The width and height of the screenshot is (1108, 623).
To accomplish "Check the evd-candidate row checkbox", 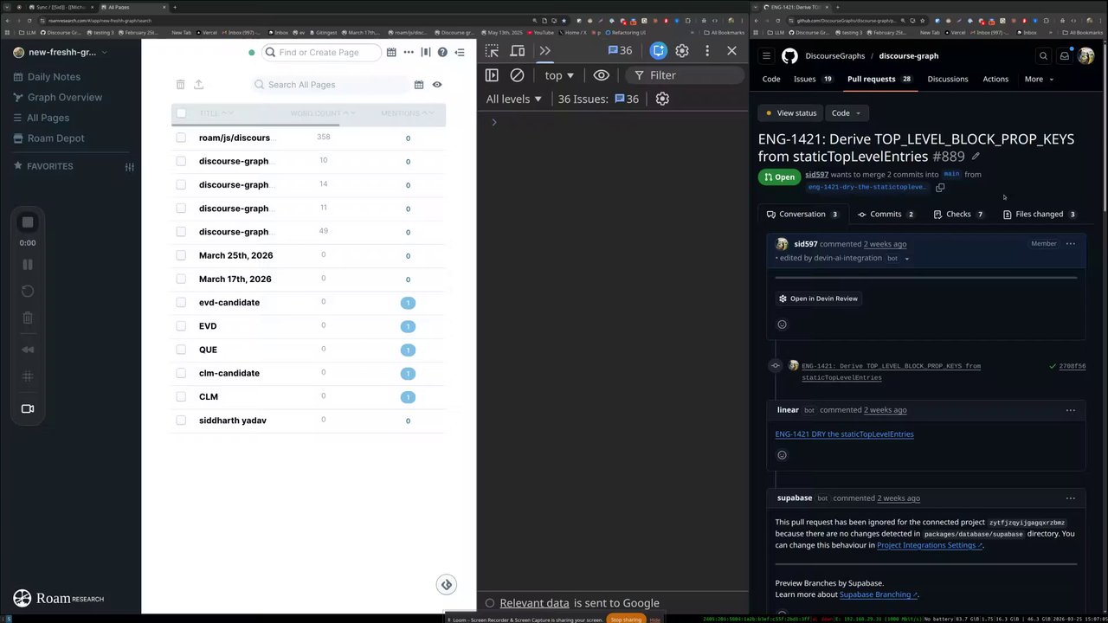I will tap(181, 302).
